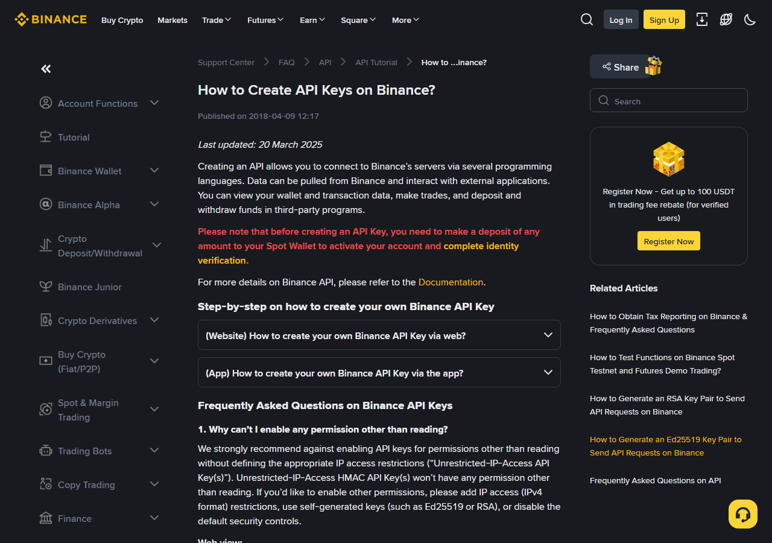This screenshot has height=543, width=772.
Task: Expand the Website API key instructions
Action: click(x=379, y=335)
